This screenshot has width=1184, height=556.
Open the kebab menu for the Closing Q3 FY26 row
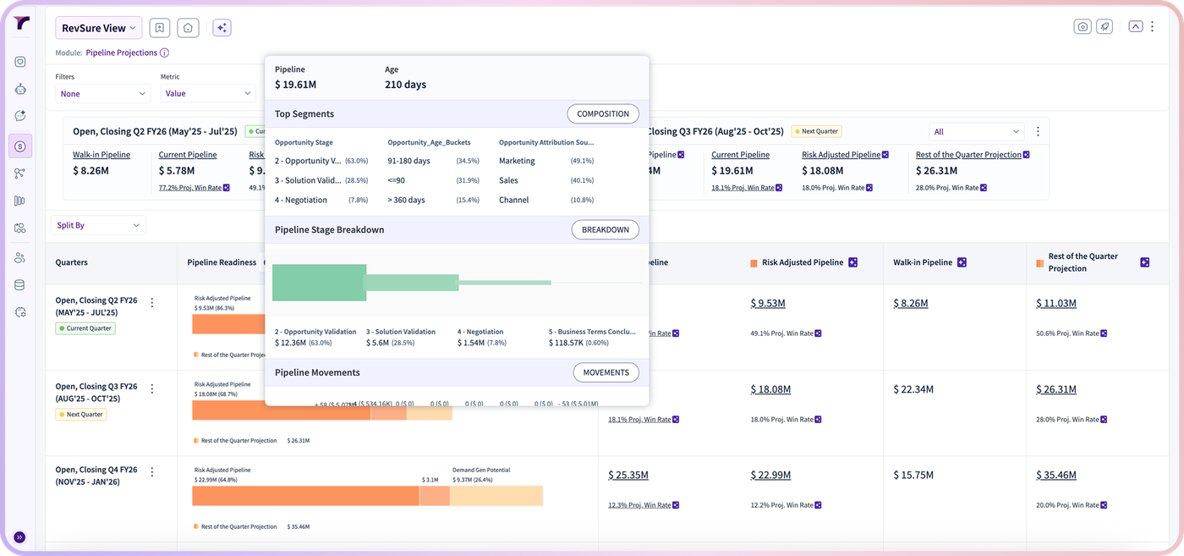coord(152,388)
